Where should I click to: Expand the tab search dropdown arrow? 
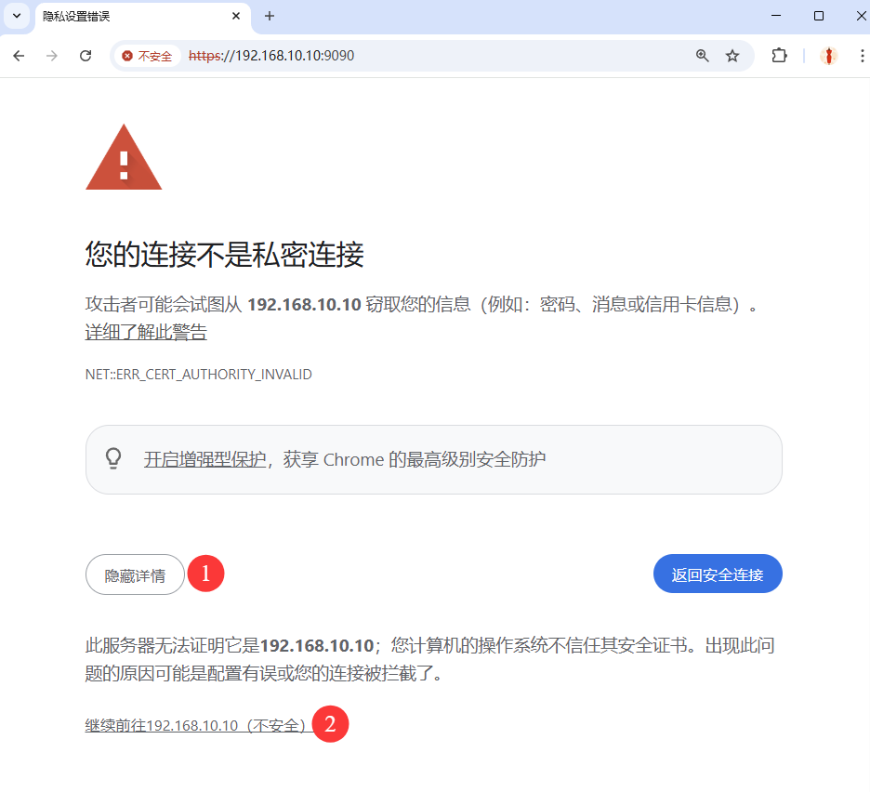coord(17,16)
